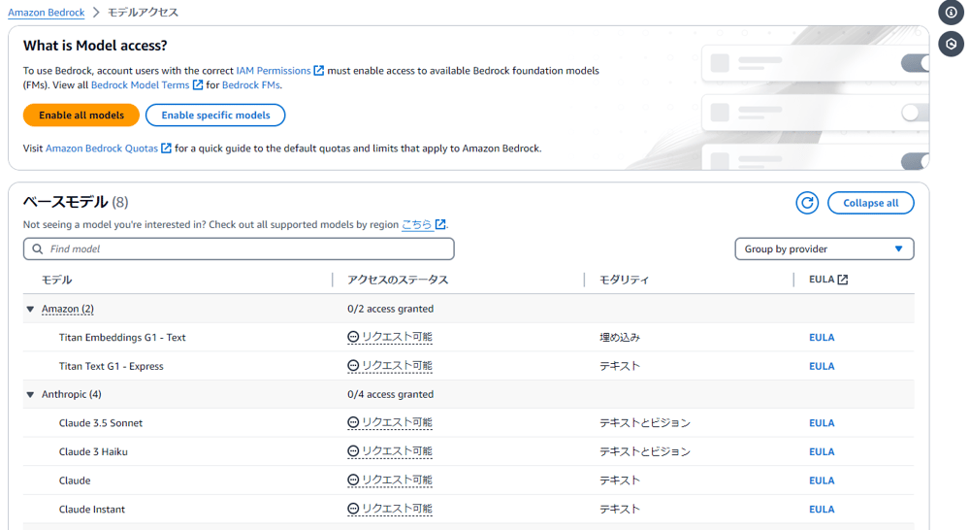Open EULA for Claude 3 Haiku

822,451
